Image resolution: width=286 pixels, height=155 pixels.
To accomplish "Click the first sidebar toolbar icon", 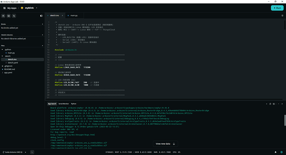I will (3, 16).
